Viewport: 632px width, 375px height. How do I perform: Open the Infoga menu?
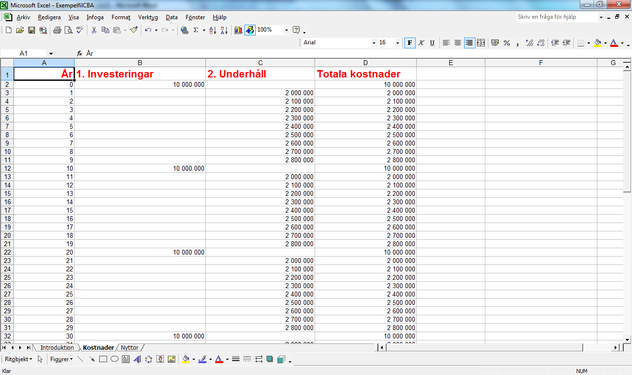pyautogui.click(x=95, y=17)
